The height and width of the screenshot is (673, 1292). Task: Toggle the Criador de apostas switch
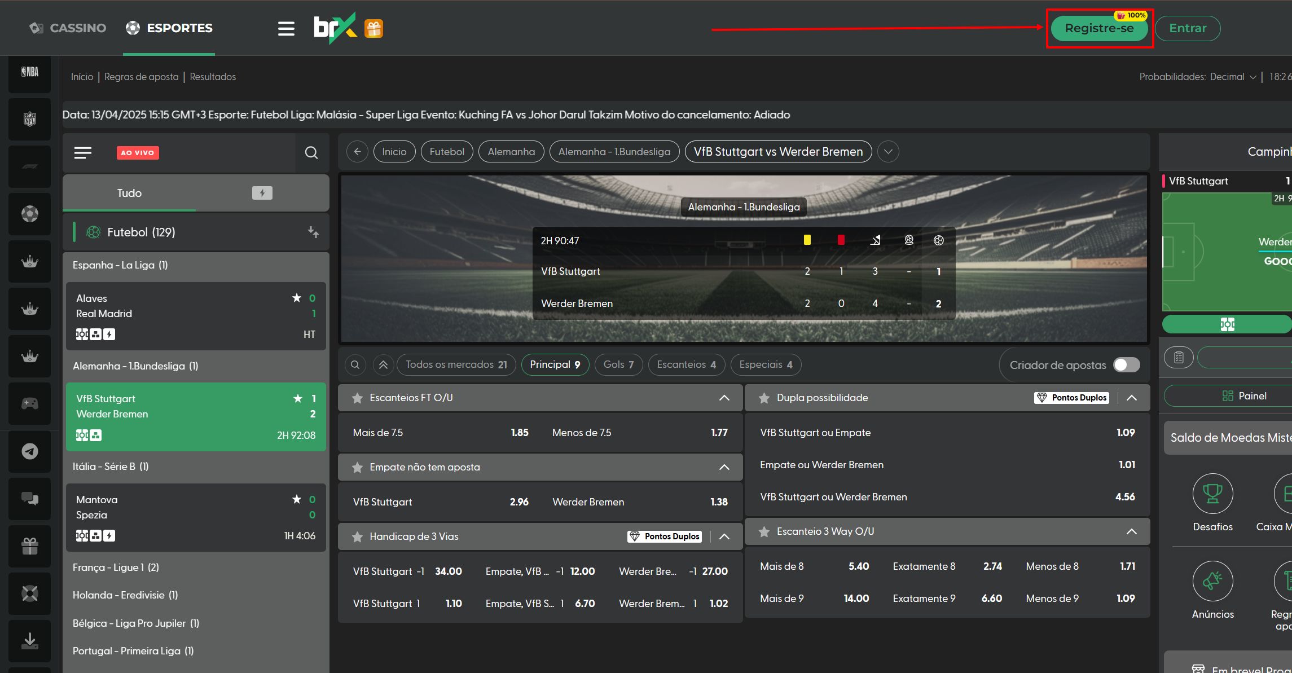[1126, 365]
